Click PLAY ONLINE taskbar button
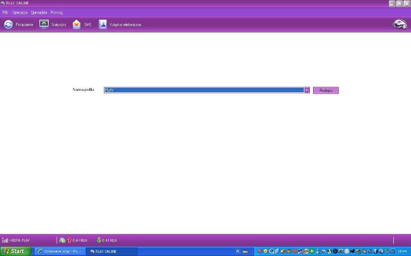This screenshot has height=256, width=411. pos(112,251)
